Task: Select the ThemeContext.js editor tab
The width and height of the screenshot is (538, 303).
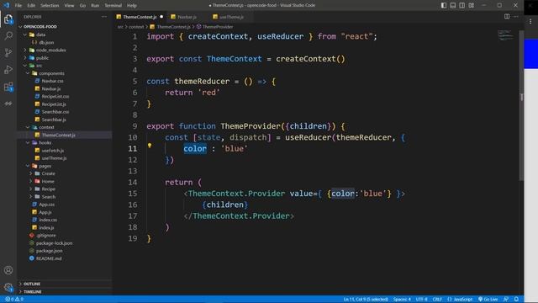Action: coord(140,17)
